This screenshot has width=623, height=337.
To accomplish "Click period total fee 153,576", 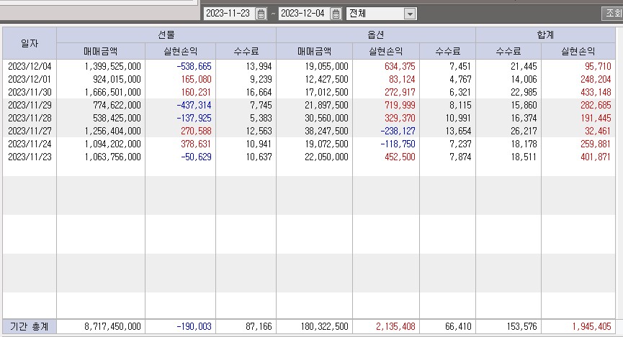I will (x=521, y=327).
